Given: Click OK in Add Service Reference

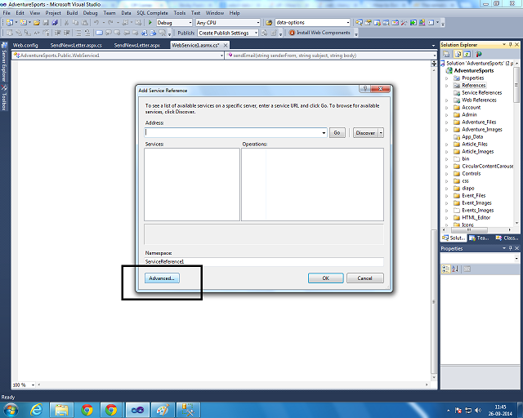Looking at the screenshot, I should coord(325,278).
